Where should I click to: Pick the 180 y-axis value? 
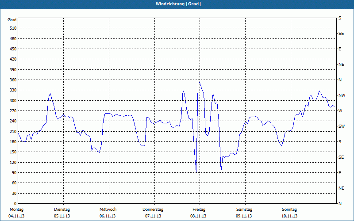pos(13,142)
